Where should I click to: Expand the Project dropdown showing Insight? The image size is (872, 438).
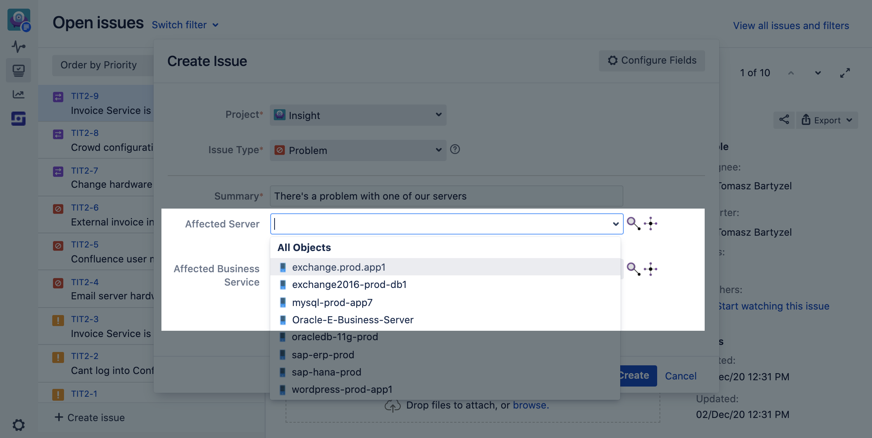pyautogui.click(x=358, y=115)
